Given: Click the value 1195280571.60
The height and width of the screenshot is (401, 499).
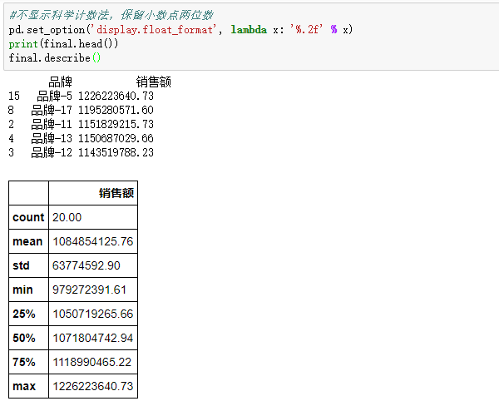Looking at the screenshot, I should 116,110.
